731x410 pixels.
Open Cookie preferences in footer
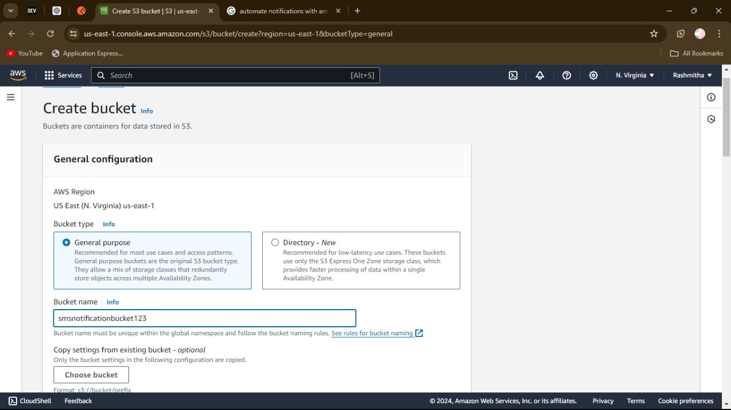[x=685, y=401]
